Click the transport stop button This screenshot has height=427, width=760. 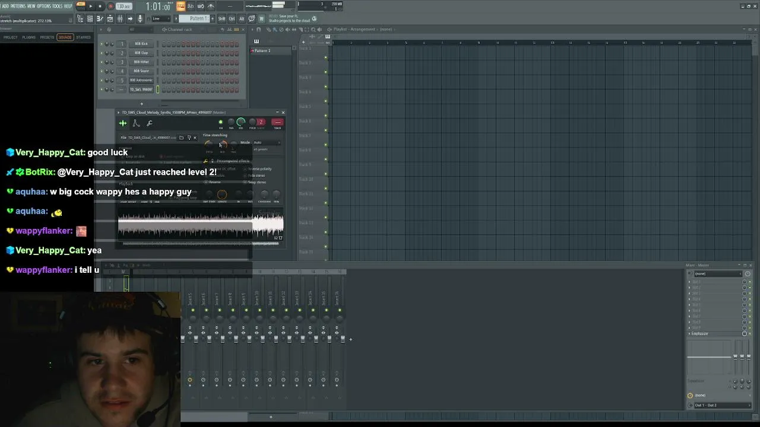(x=100, y=7)
